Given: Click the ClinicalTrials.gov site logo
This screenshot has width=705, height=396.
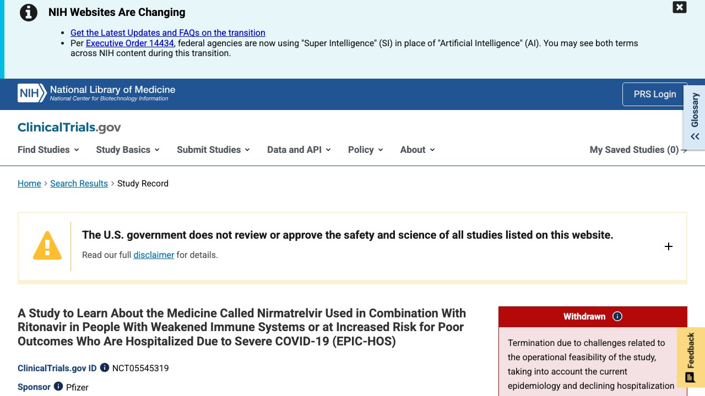Looking at the screenshot, I should (x=69, y=128).
